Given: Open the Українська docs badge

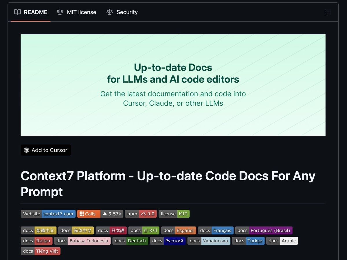Looking at the screenshot, I should point(209,241).
